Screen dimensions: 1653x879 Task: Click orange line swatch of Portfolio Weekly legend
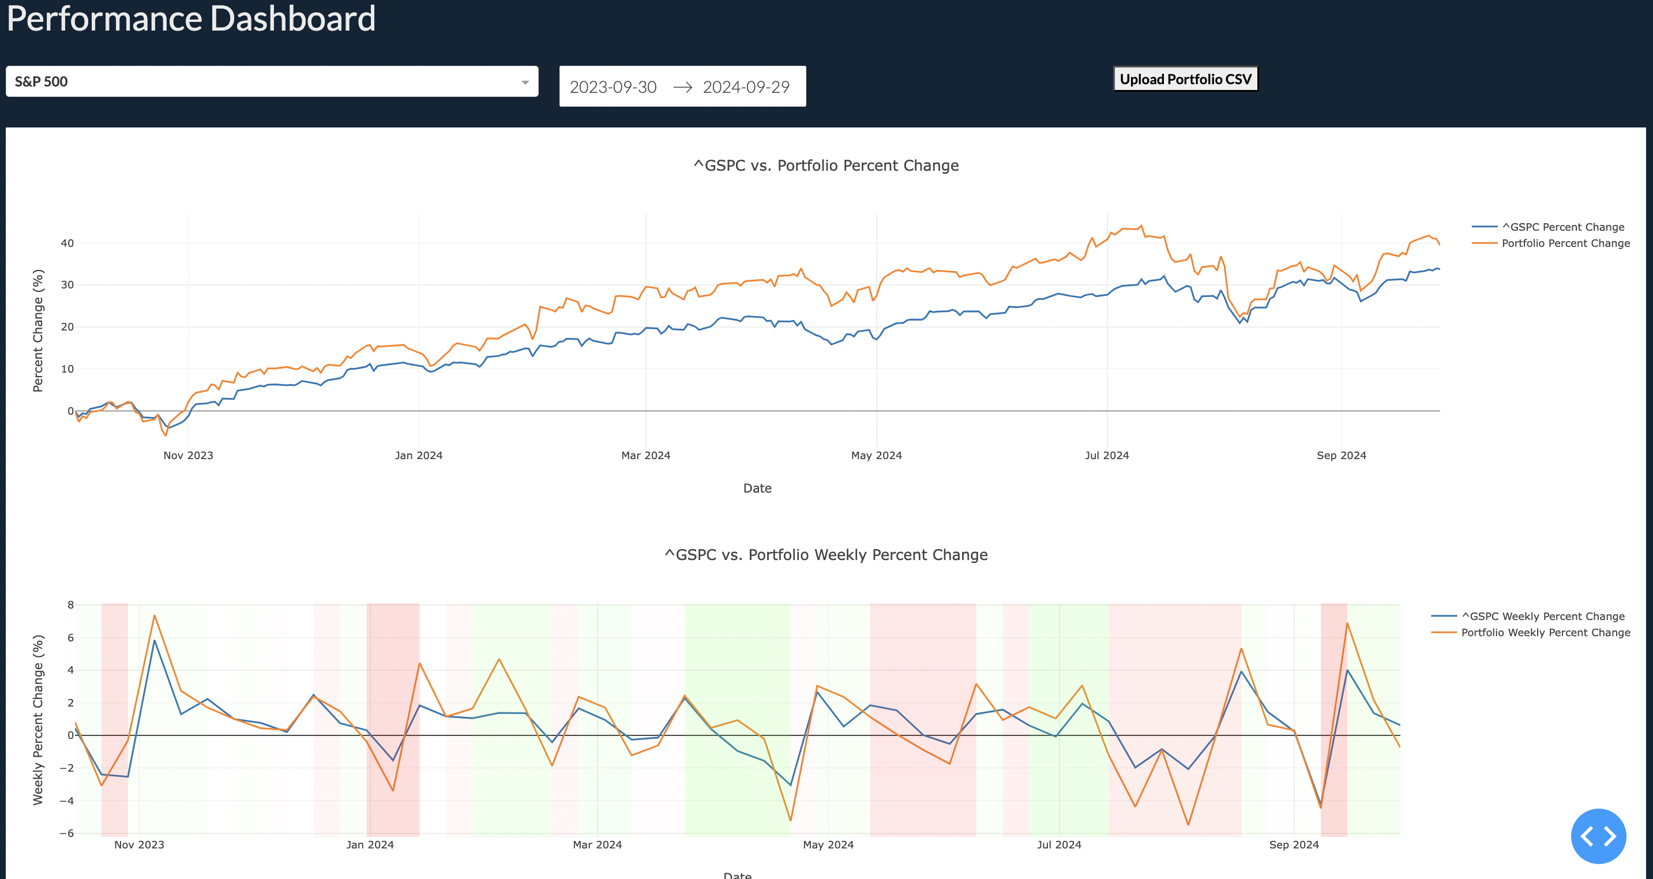tap(1444, 633)
